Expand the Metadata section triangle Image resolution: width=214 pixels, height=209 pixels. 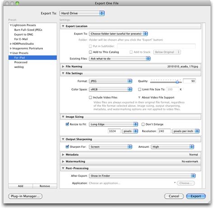[63, 155]
